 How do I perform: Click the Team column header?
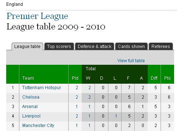[x=28, y=78]
